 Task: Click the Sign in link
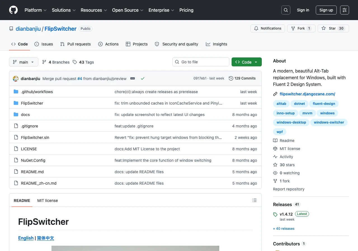[x=303, y=10]
